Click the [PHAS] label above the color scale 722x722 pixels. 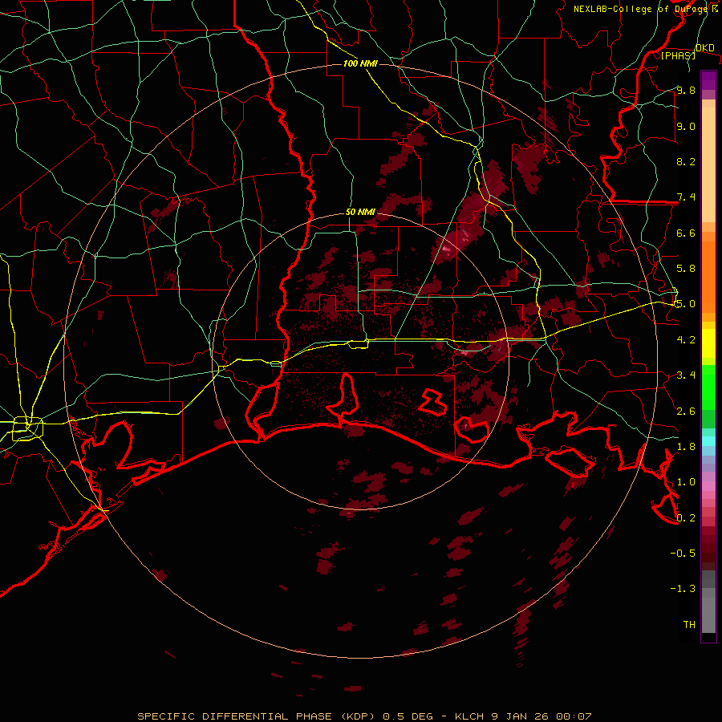[x=678, y=55]
